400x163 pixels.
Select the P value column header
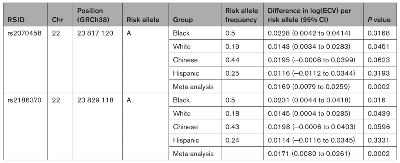(379, 20)
